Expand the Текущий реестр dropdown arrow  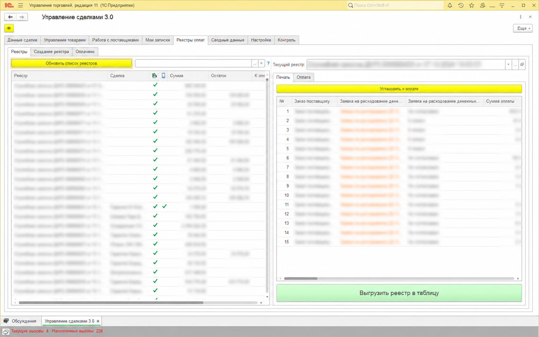508,64
